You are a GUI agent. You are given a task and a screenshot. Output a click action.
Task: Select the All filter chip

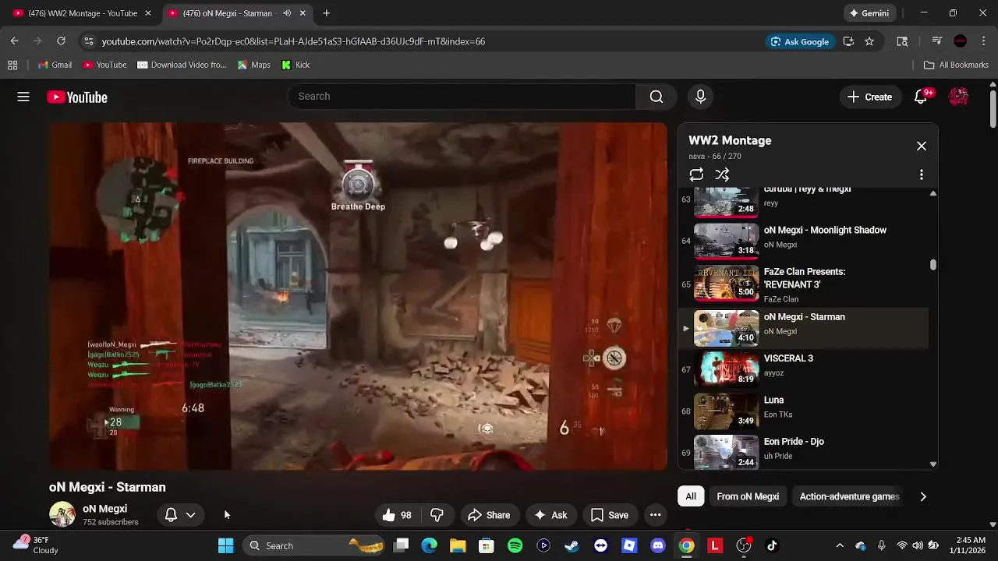pos(691,496)
